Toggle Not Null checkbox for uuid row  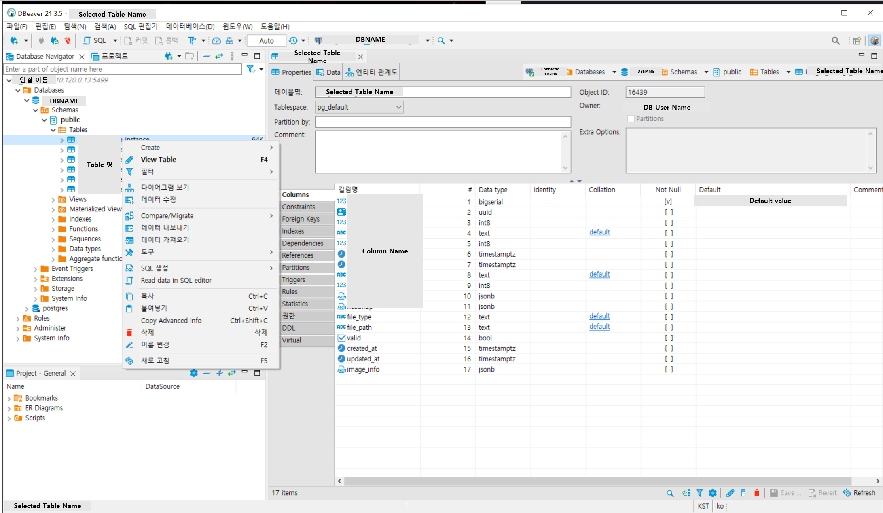point(669,212)
